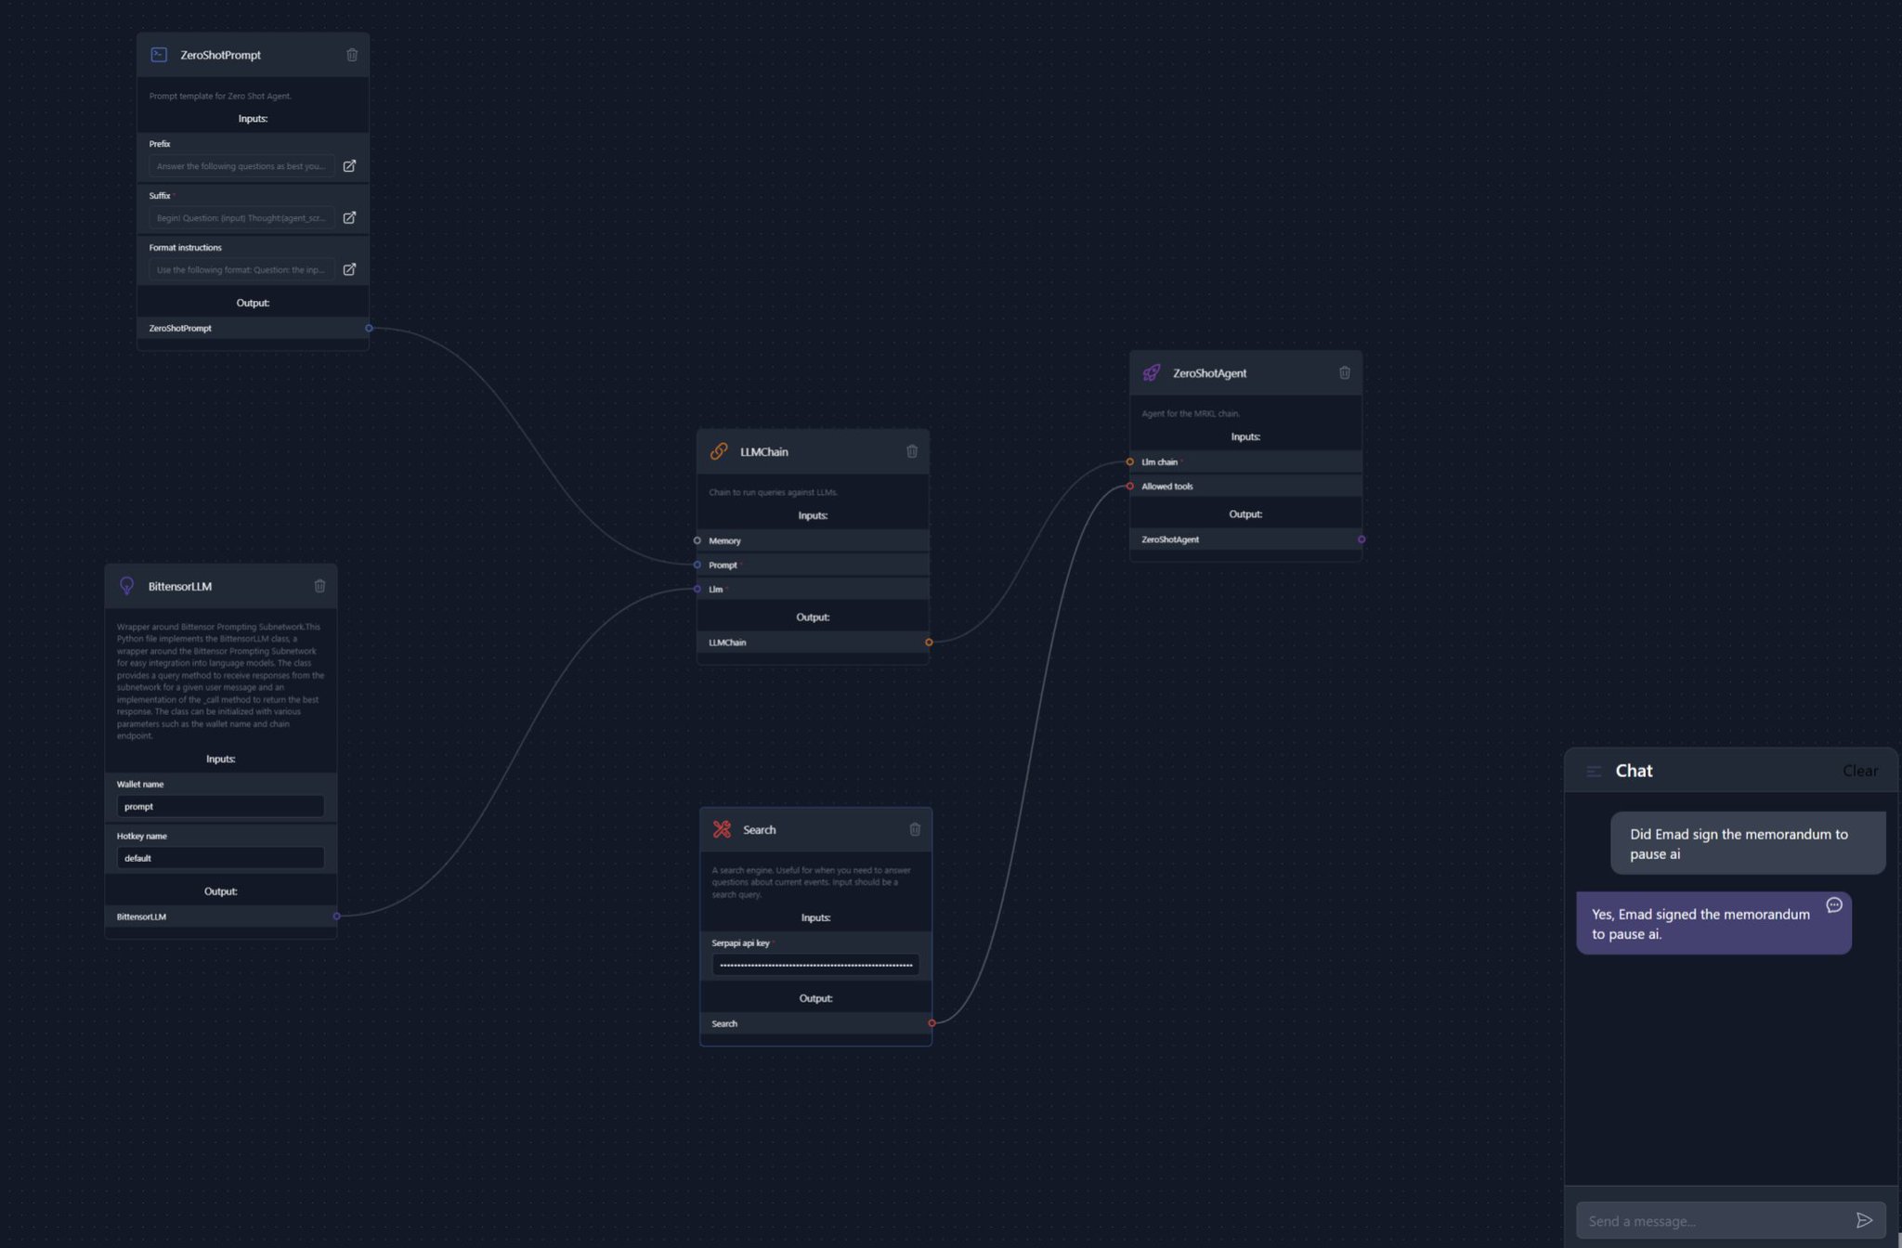The height and width of the screenshot is (1248, 1902).
Task: Click the chat reply thought bubble icon
Action: point(1834,905)
